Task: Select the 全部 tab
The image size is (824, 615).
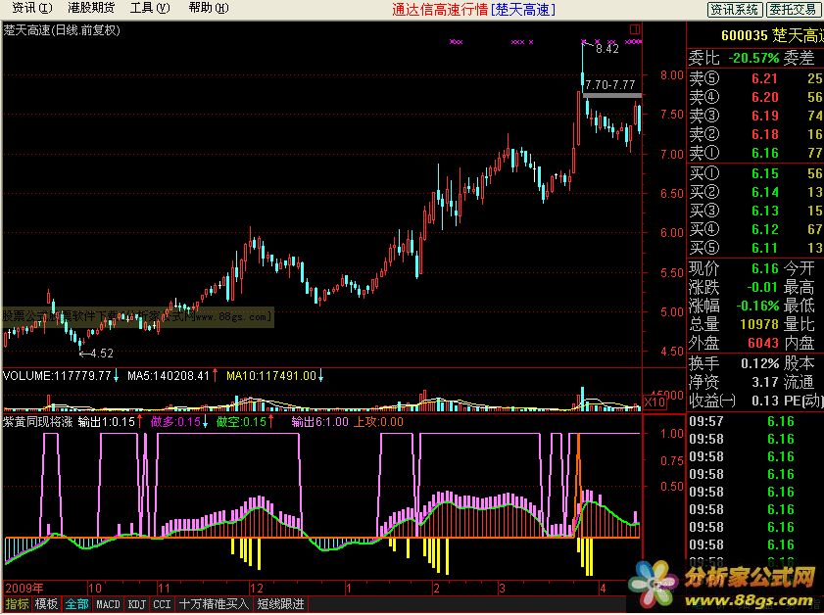Action: click(76, 604)
